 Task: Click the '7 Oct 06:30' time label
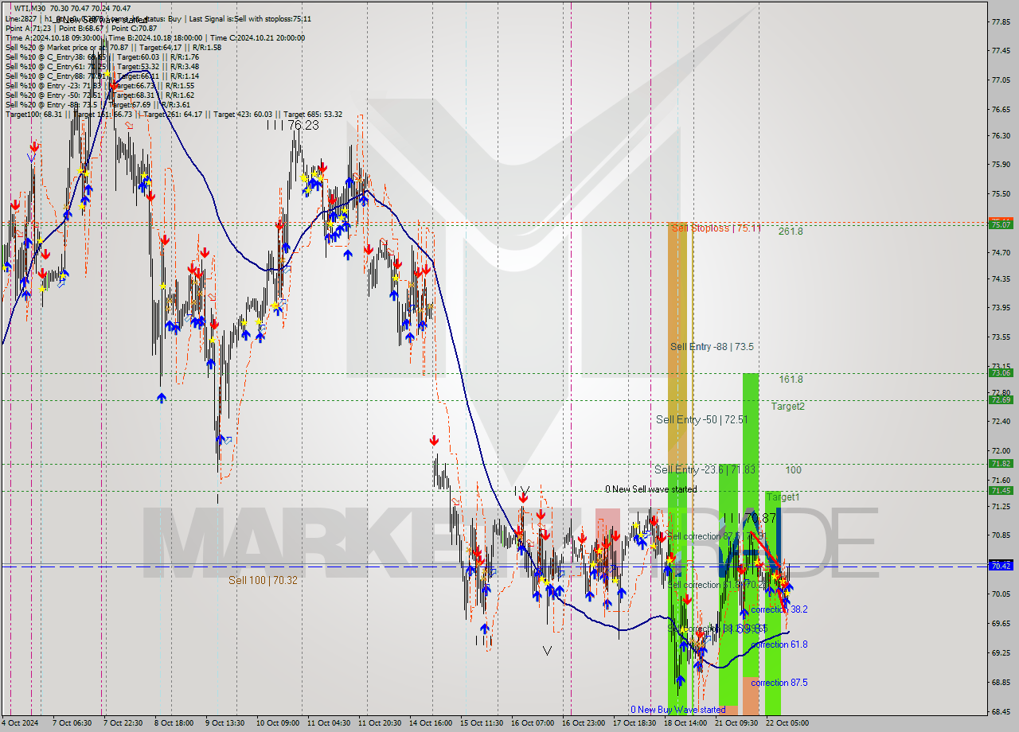73,723
